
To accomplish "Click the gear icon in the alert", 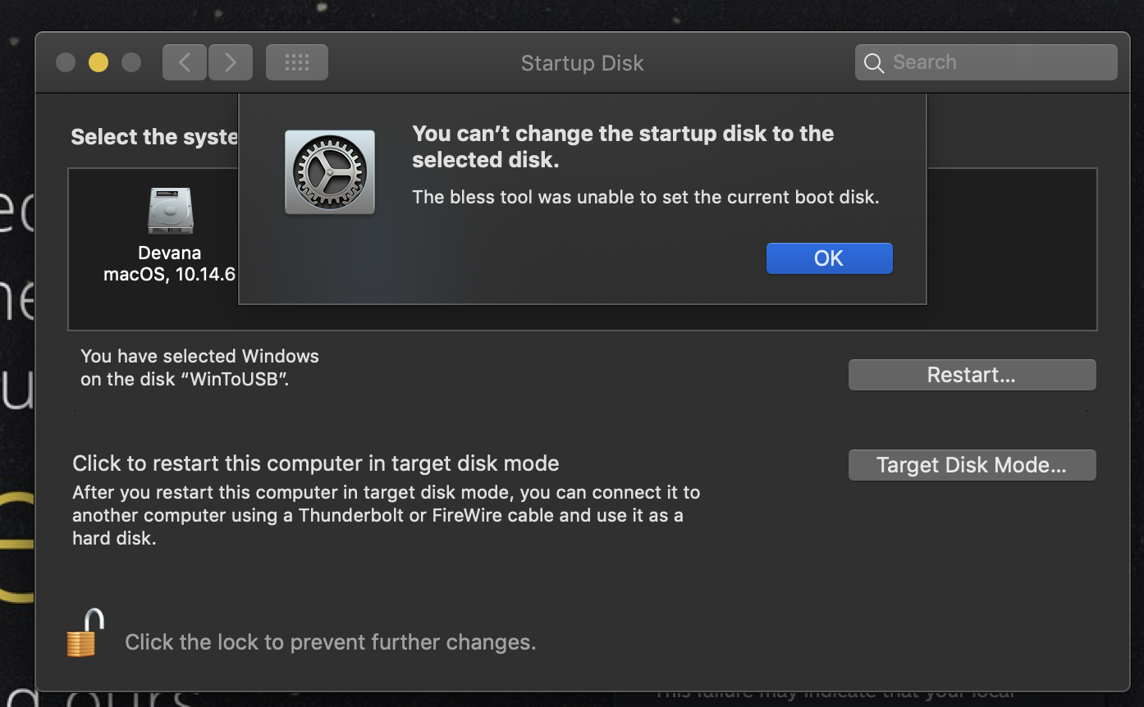I will [329, 172].
